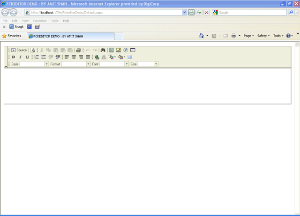
Task: Open the background color picker
Action: coord(121,57)
